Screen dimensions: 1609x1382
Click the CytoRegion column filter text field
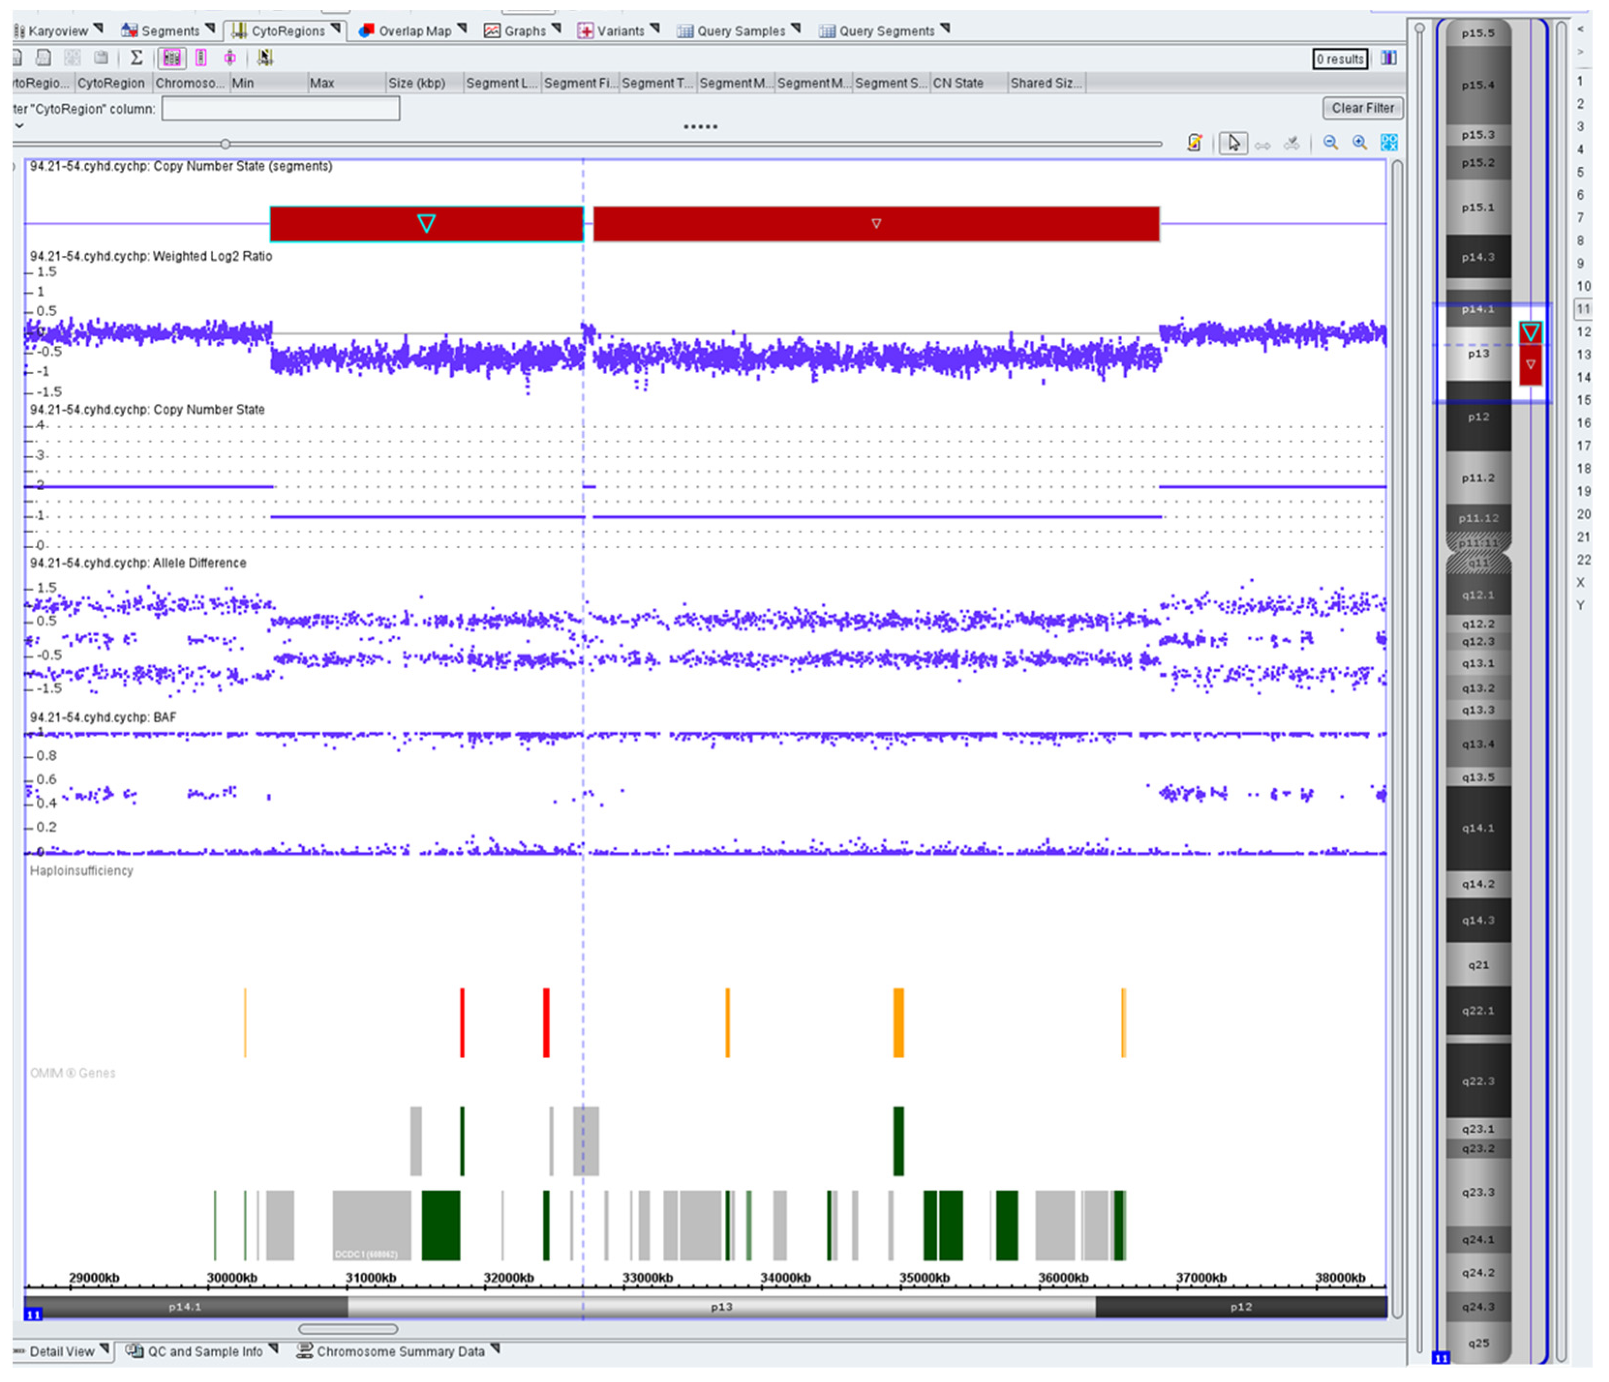click(280, 109)
